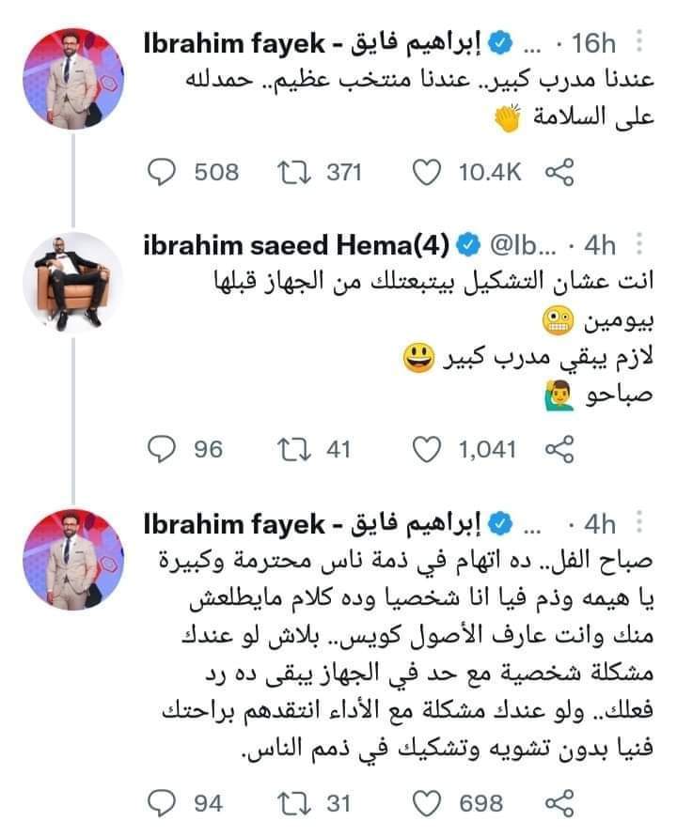Retweet the tweet with 41 retweets
677x836 pixels.
coord(287,450)
